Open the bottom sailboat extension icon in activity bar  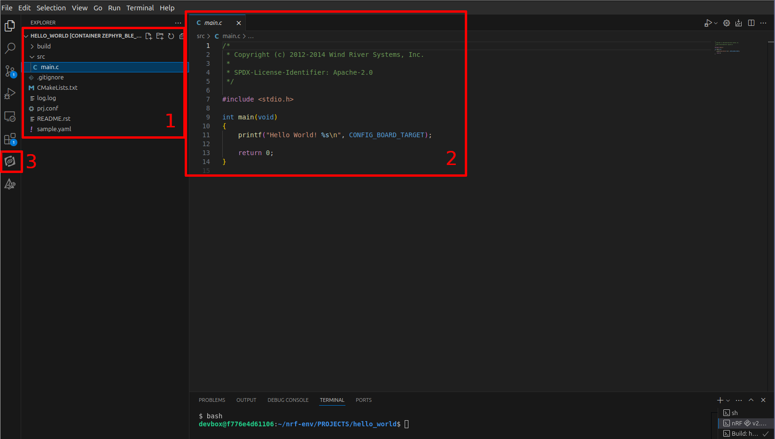[10, 184]
